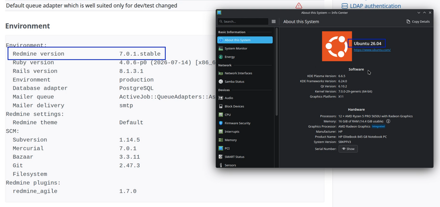Viewport: 440px width, 207px height.
Task: Click the CPU icon in sidebar
Action: point(221,115)
